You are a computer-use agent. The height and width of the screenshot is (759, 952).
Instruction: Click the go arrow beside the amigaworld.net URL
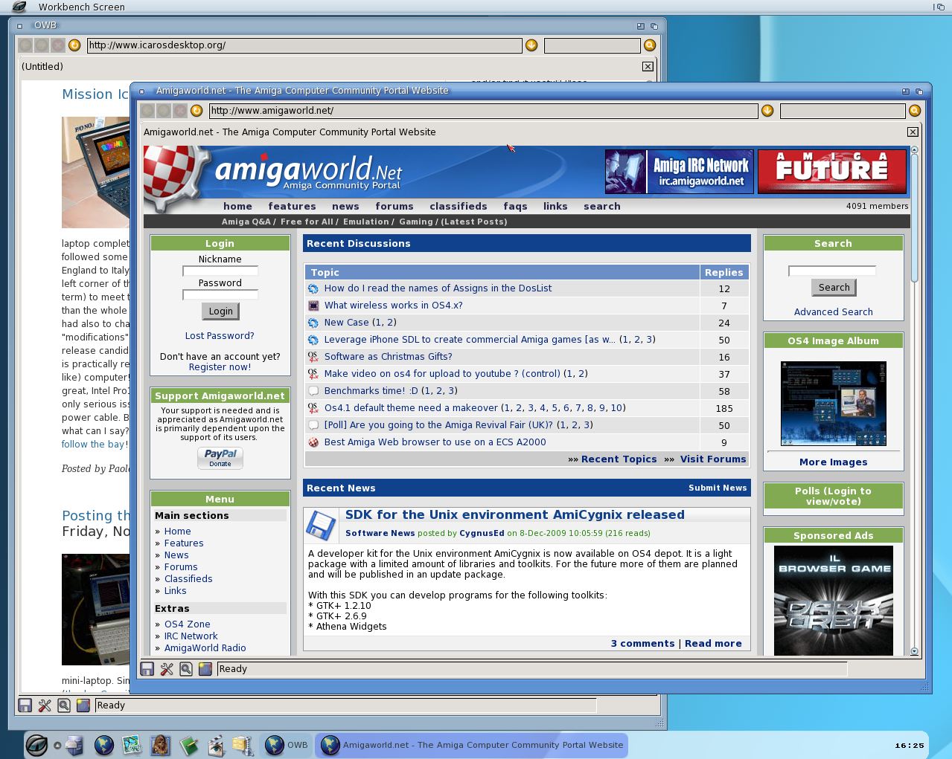pyautogui.click(x=767, y=111)
